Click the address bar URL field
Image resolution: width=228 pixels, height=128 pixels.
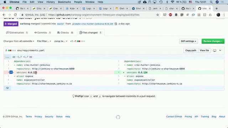pos(94,15)
